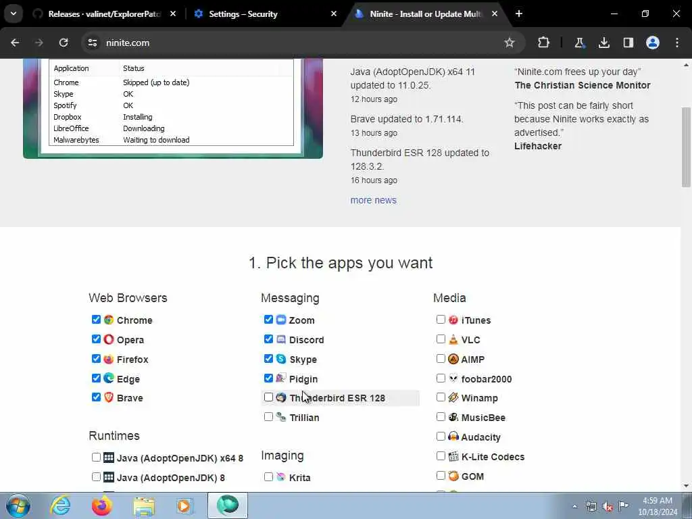Uncheck the Brave checkbox
Screen dimensions: 692x519
96,397
